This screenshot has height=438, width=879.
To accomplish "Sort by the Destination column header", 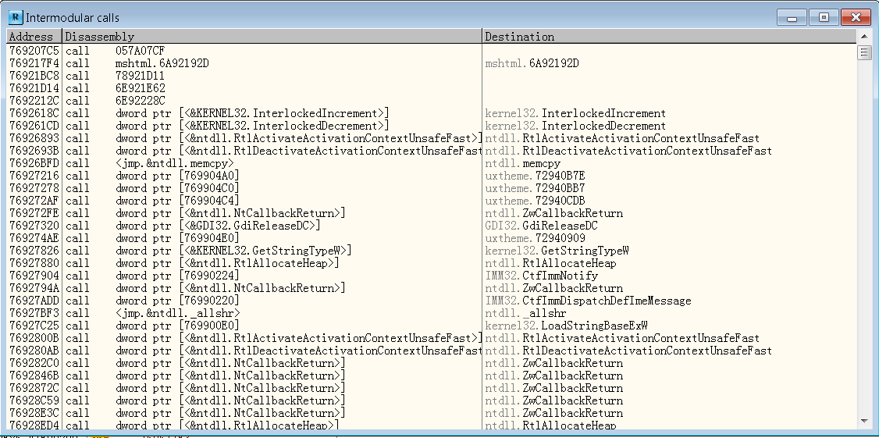I will [669, 37].
